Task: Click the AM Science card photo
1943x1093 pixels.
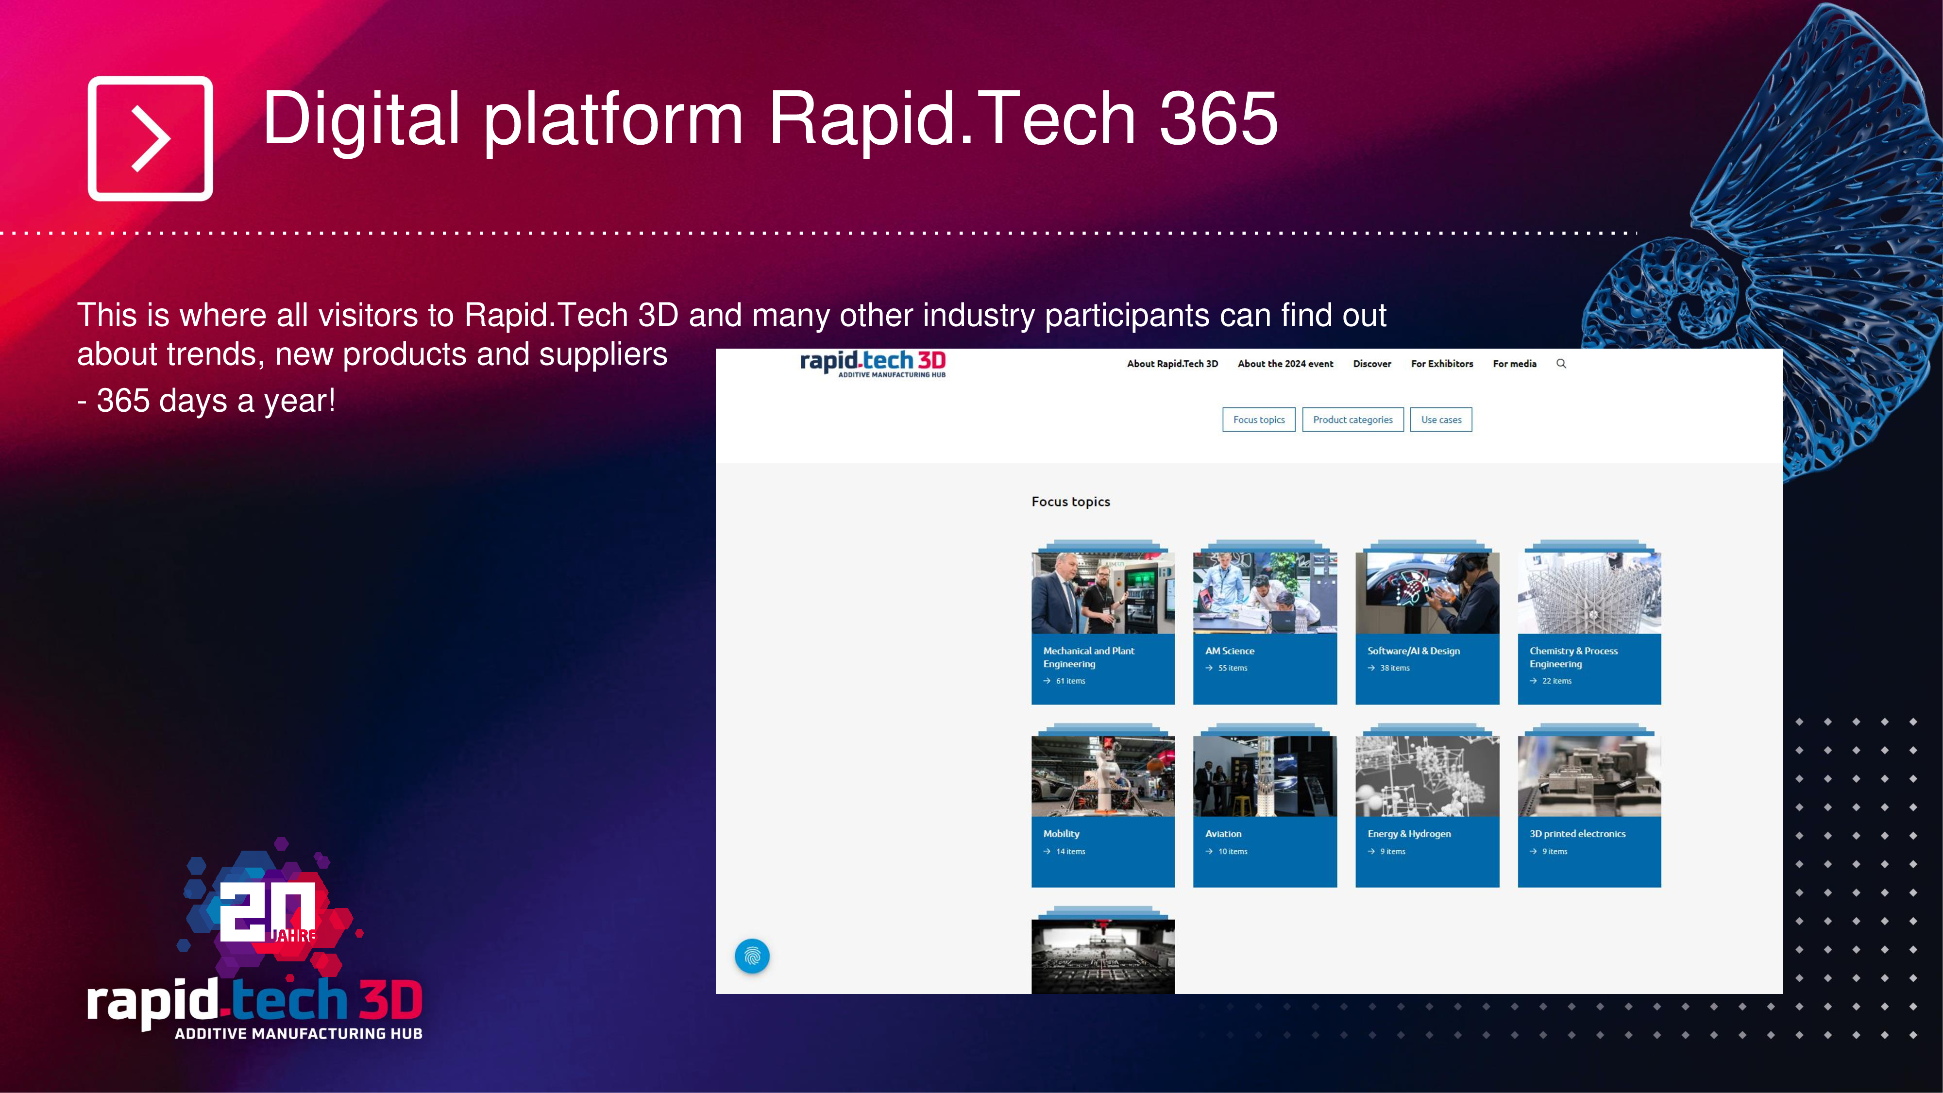Action: point(1265,593)
